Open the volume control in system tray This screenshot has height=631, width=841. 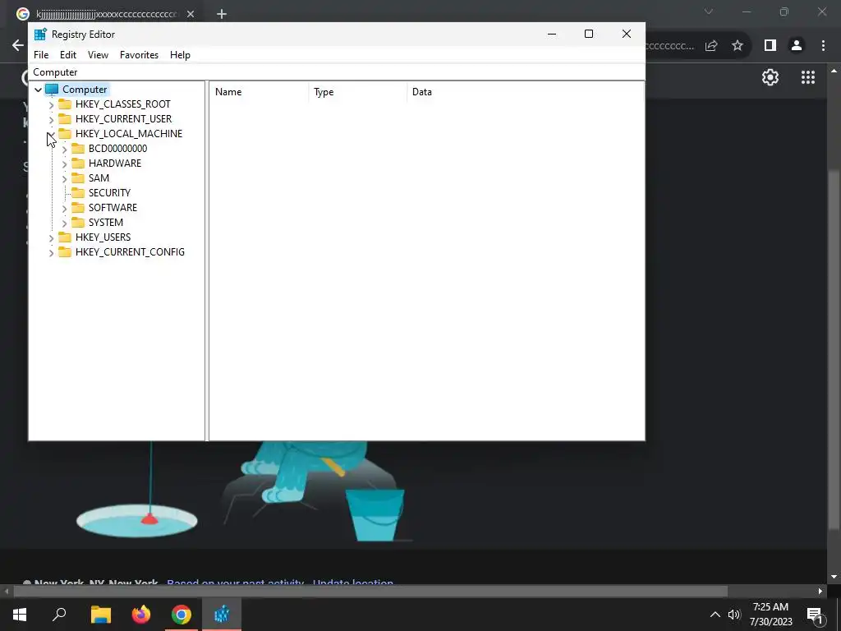point(734,615)
